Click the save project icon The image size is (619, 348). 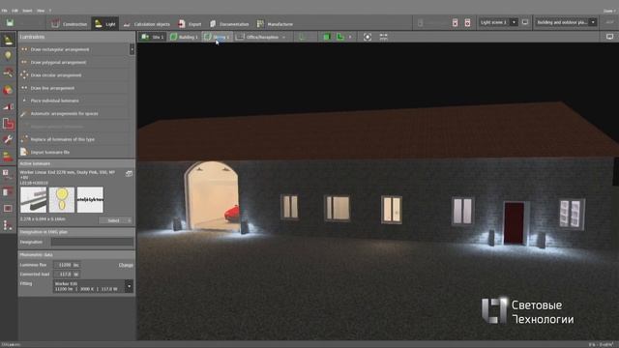click(x=10, y=23)
